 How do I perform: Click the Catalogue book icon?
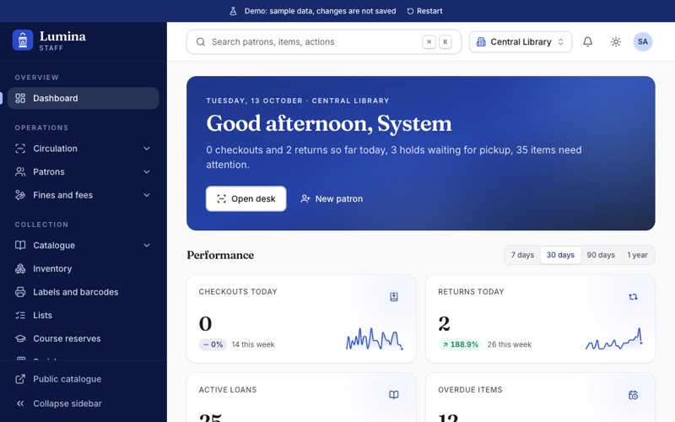[20, 246]
